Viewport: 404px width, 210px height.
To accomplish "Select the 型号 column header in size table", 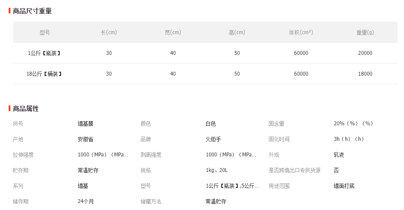I will [45, 32].
